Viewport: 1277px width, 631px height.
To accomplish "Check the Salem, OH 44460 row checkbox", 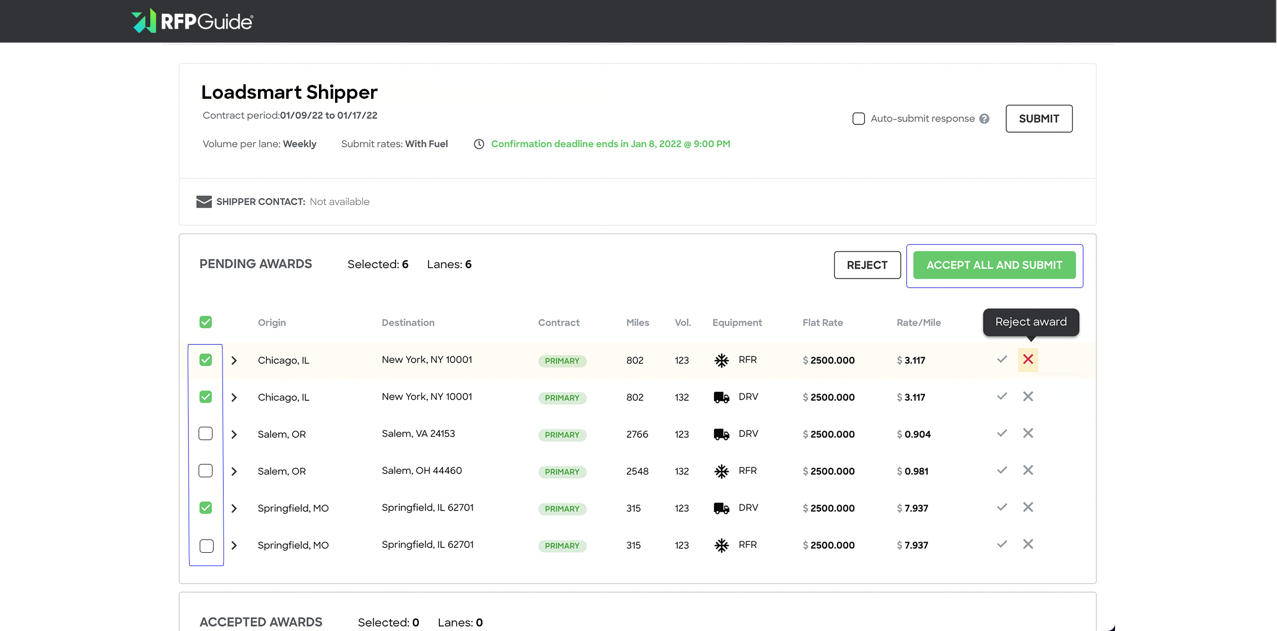I will click(206, 471).
